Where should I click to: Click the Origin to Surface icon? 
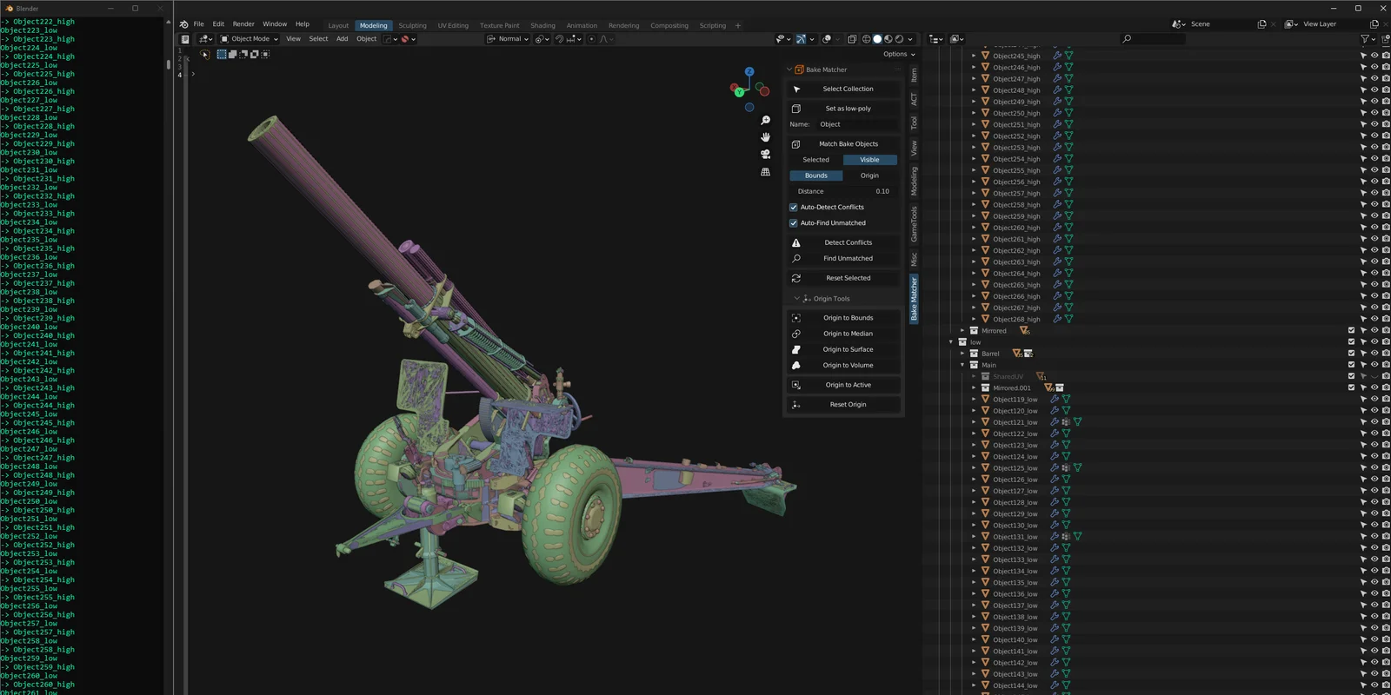[796, 349]
